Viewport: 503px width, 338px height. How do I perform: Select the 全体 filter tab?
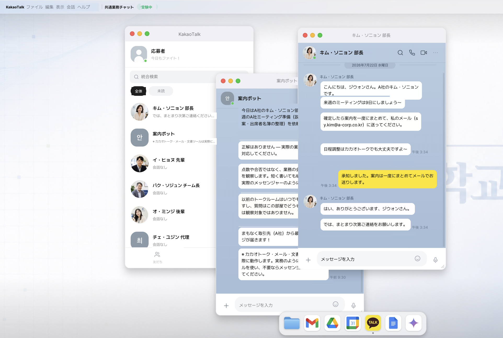coord(139,91)
